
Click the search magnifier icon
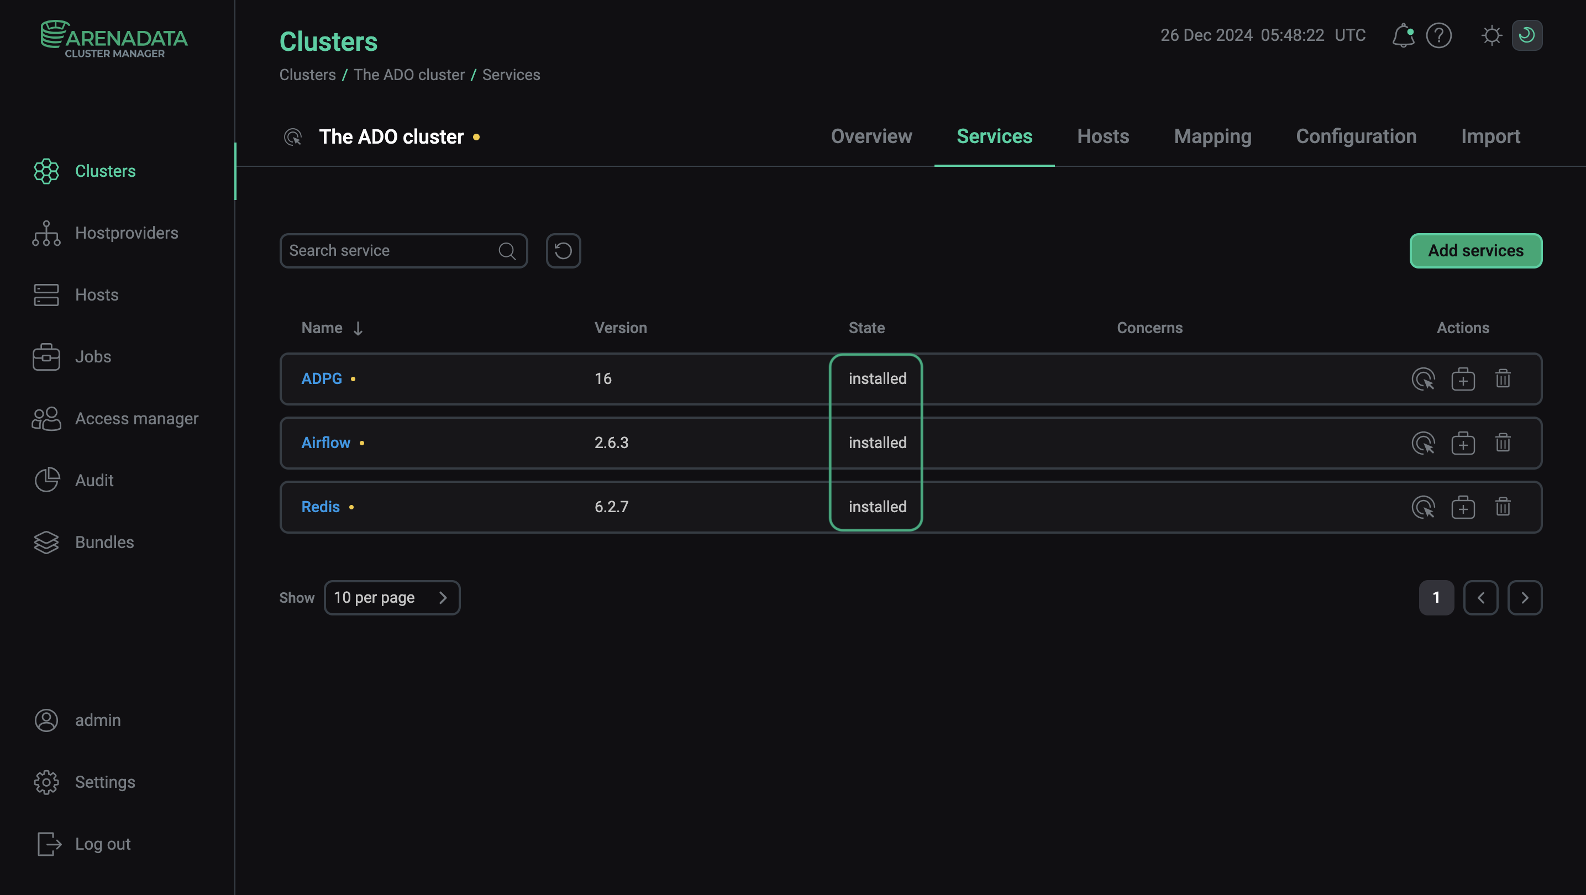coord(507,250)
